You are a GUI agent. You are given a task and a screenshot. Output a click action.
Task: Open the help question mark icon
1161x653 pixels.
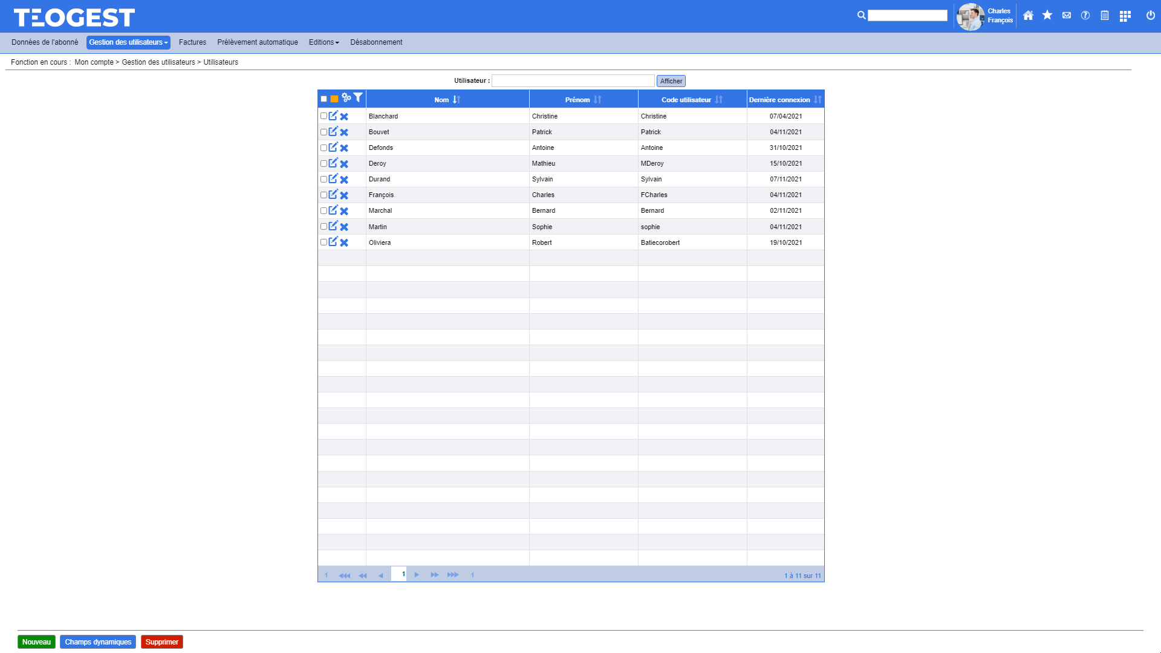(1085, 16)
